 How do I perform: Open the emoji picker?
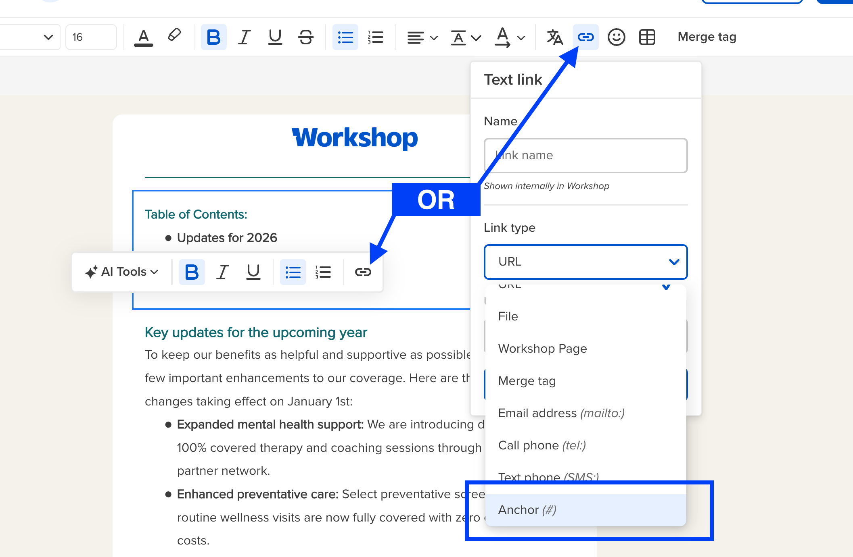tap(616, 37)
